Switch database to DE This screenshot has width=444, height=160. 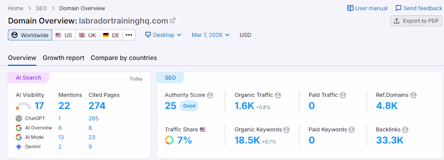click(111, 35)
